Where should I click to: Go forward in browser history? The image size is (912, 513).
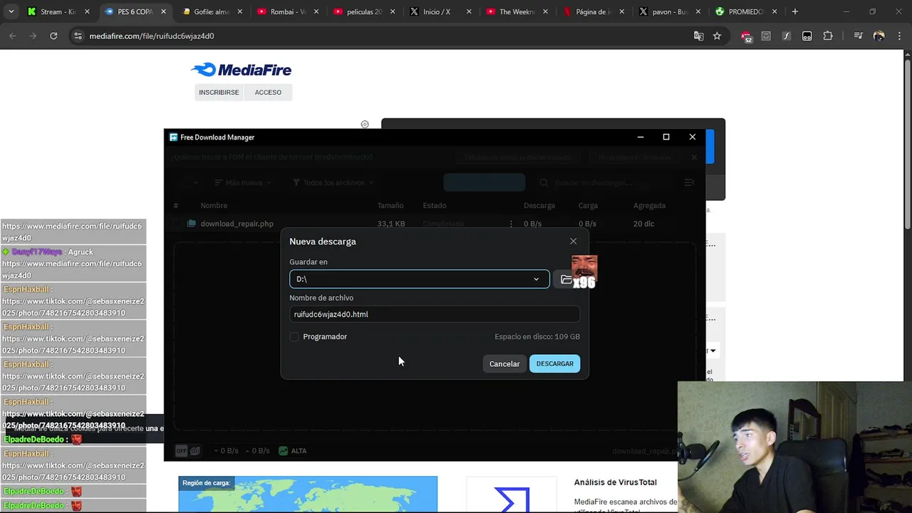33,36
